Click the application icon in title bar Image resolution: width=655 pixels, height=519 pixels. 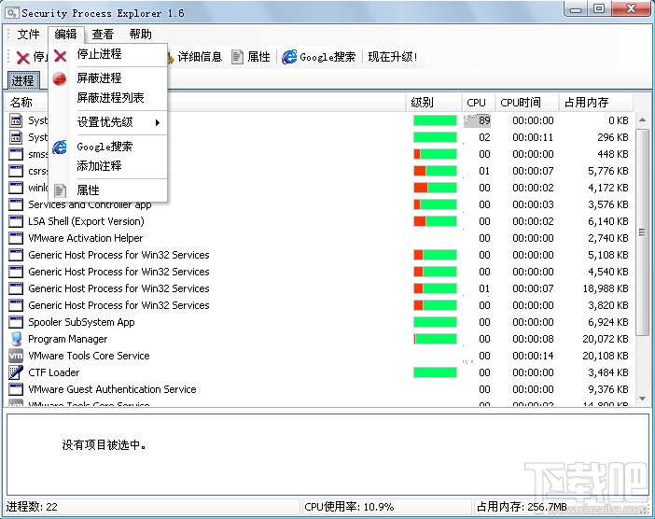(12, 12)
